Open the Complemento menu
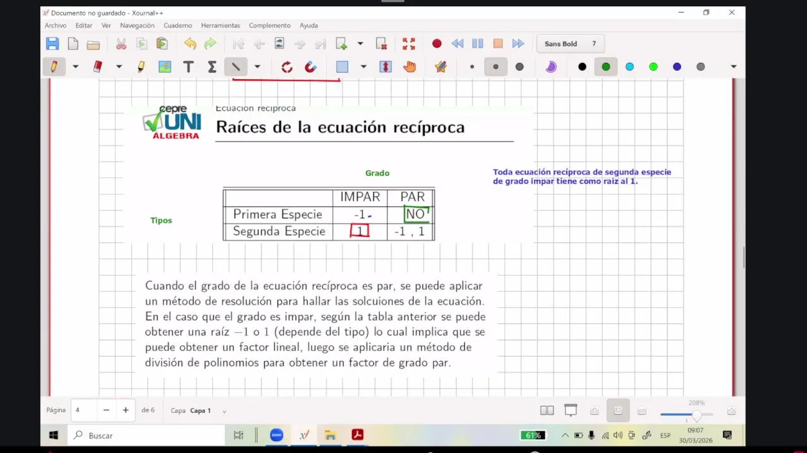Screen dimensions: 807x453 pyautogui.click(x=270, y=25)
